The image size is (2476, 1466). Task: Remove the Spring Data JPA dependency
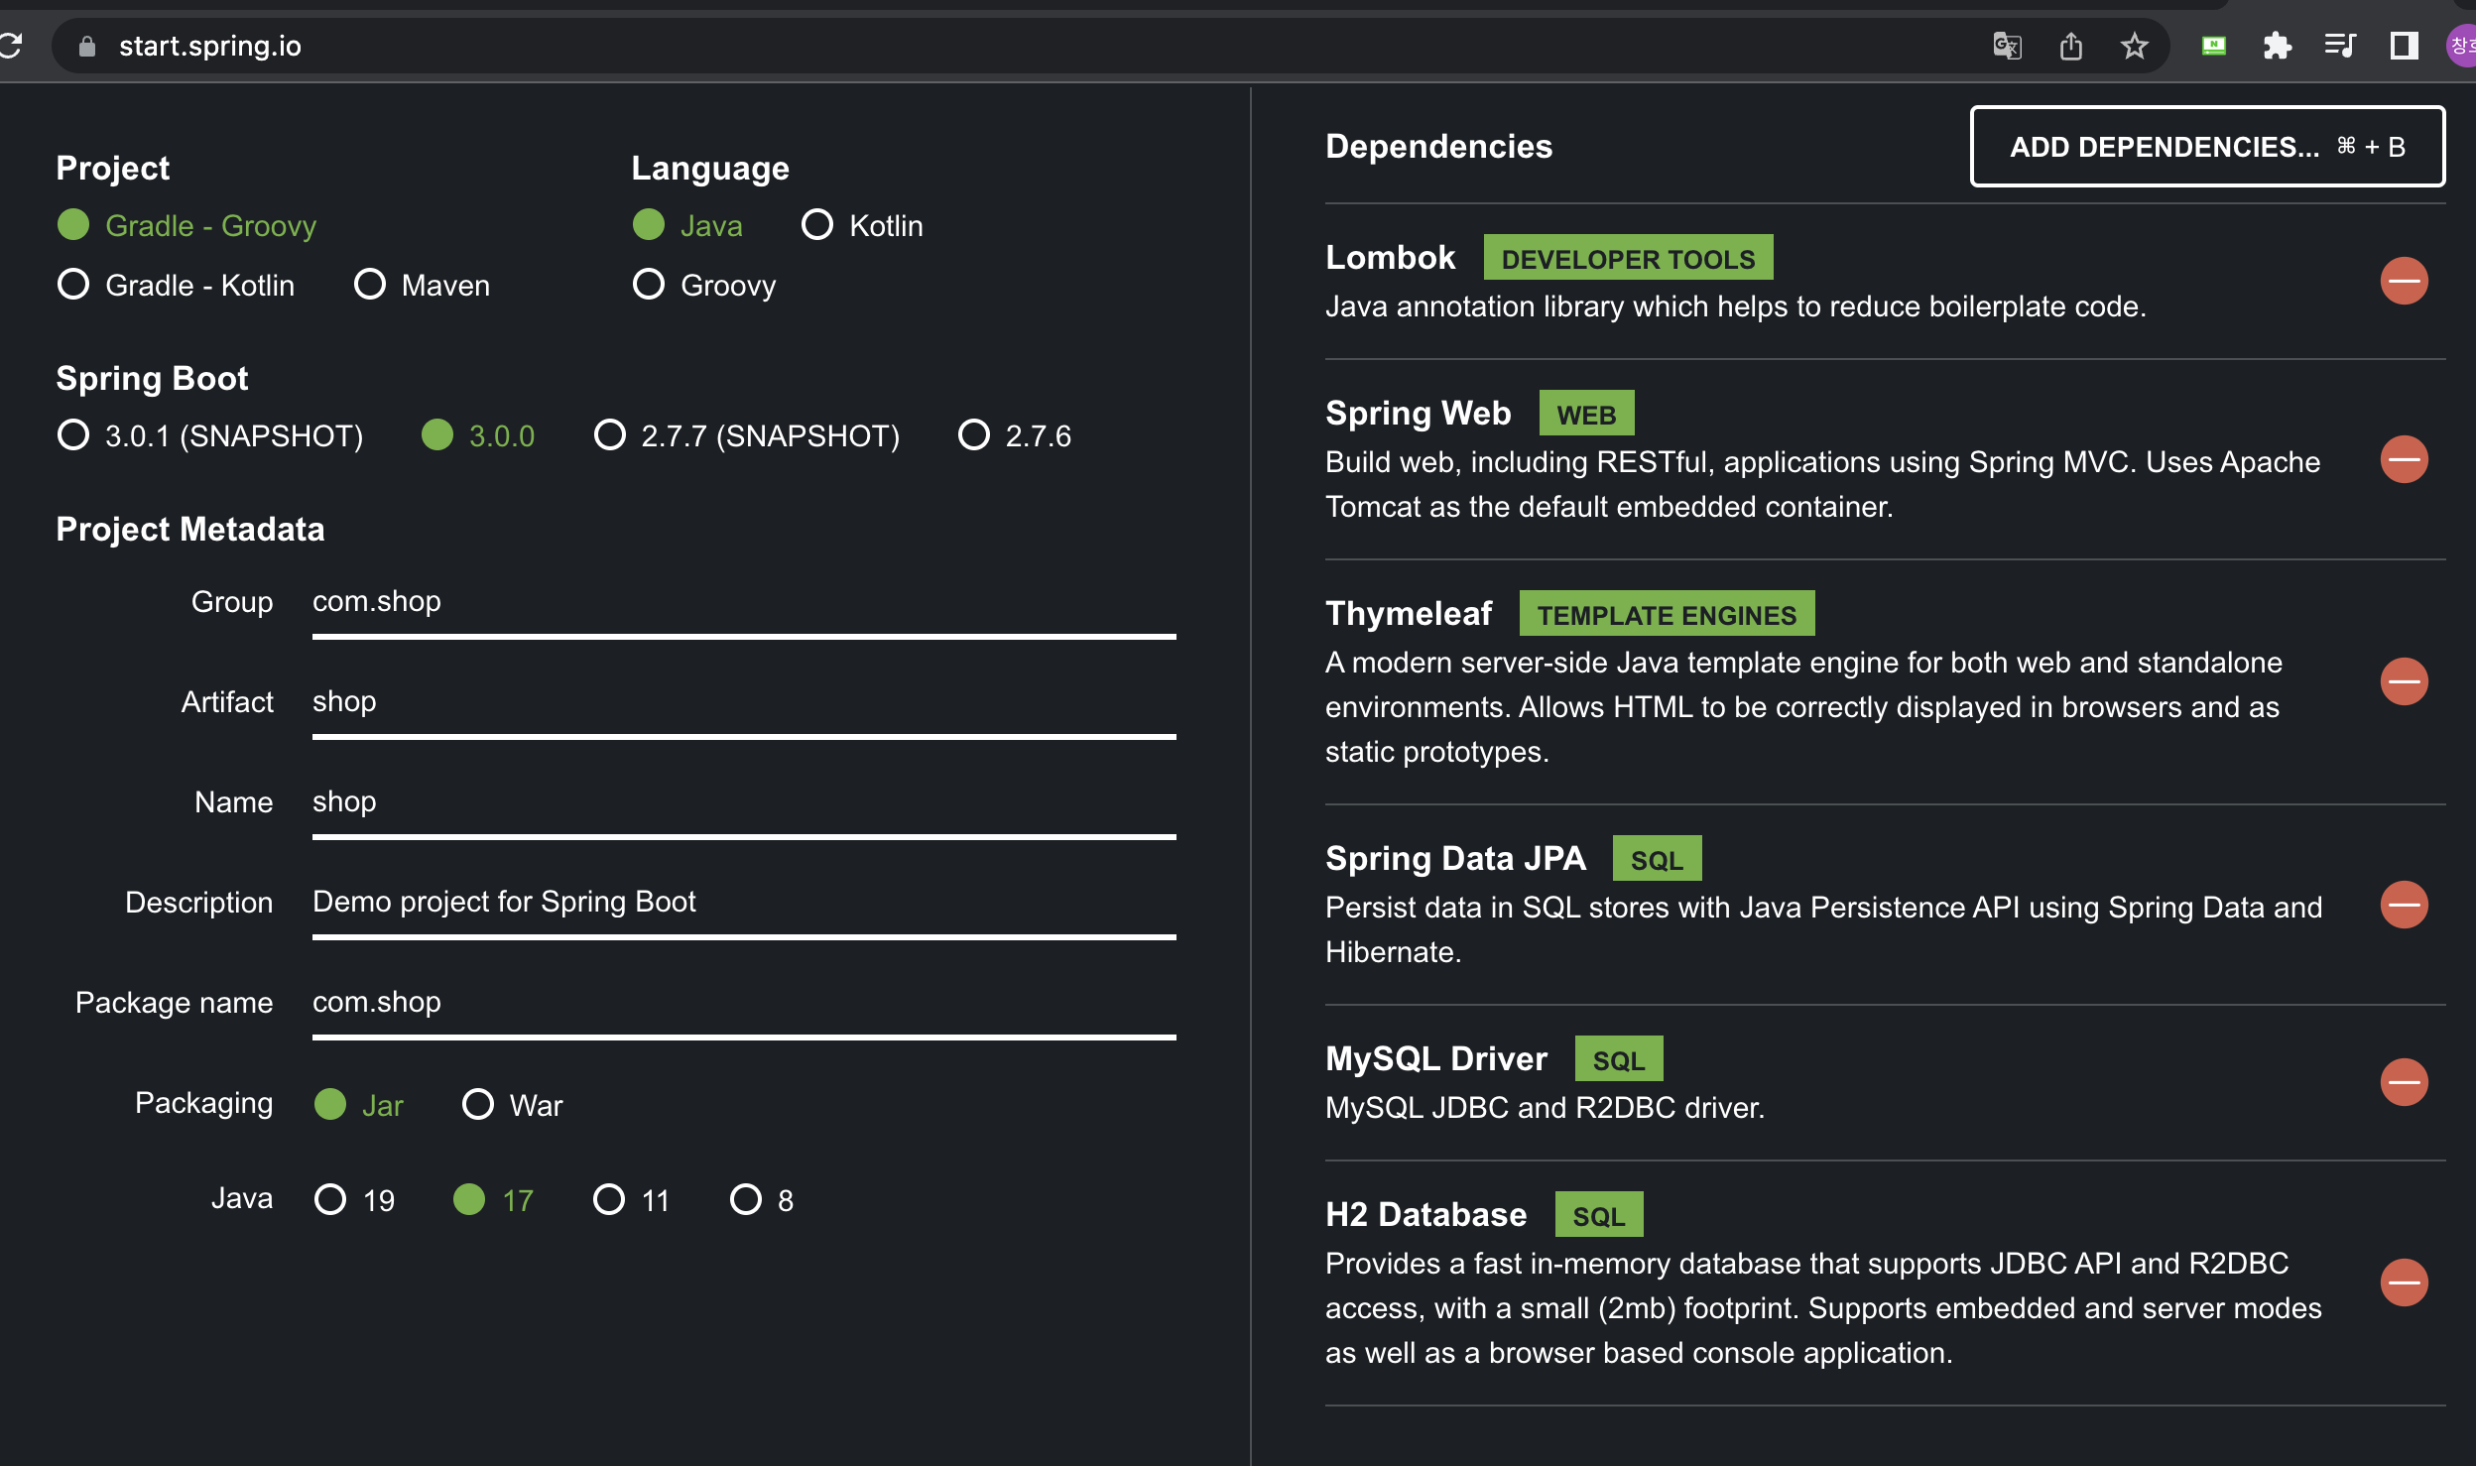click(2404, 905)
